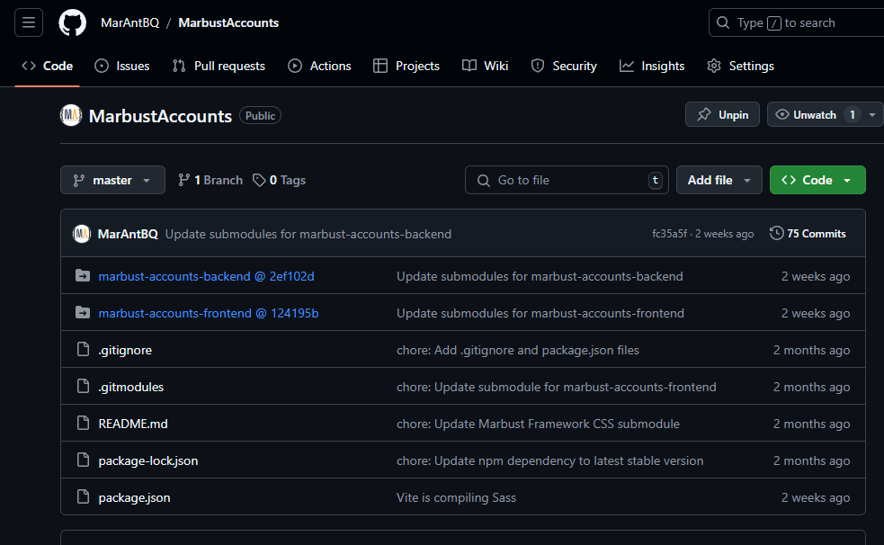Click the marbust-accounts-backend submodule folder icon
This screenshot has width=884, height=545.
point(83,276)
